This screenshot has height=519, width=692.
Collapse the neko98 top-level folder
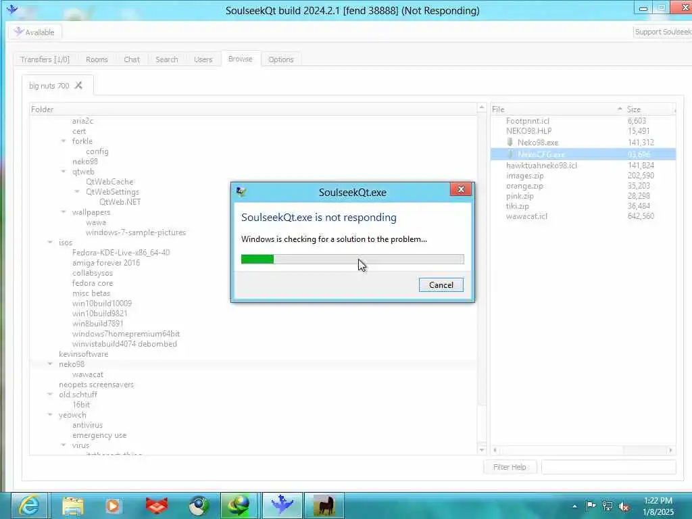tap(50, 364)
